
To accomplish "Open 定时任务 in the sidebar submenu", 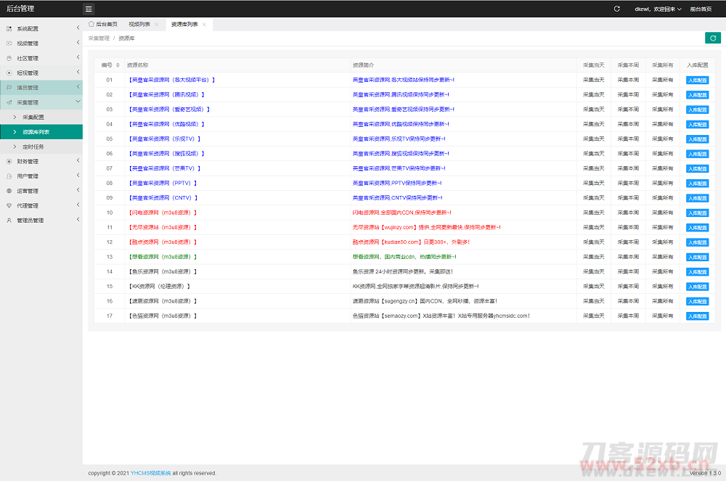I will point(33,147).
